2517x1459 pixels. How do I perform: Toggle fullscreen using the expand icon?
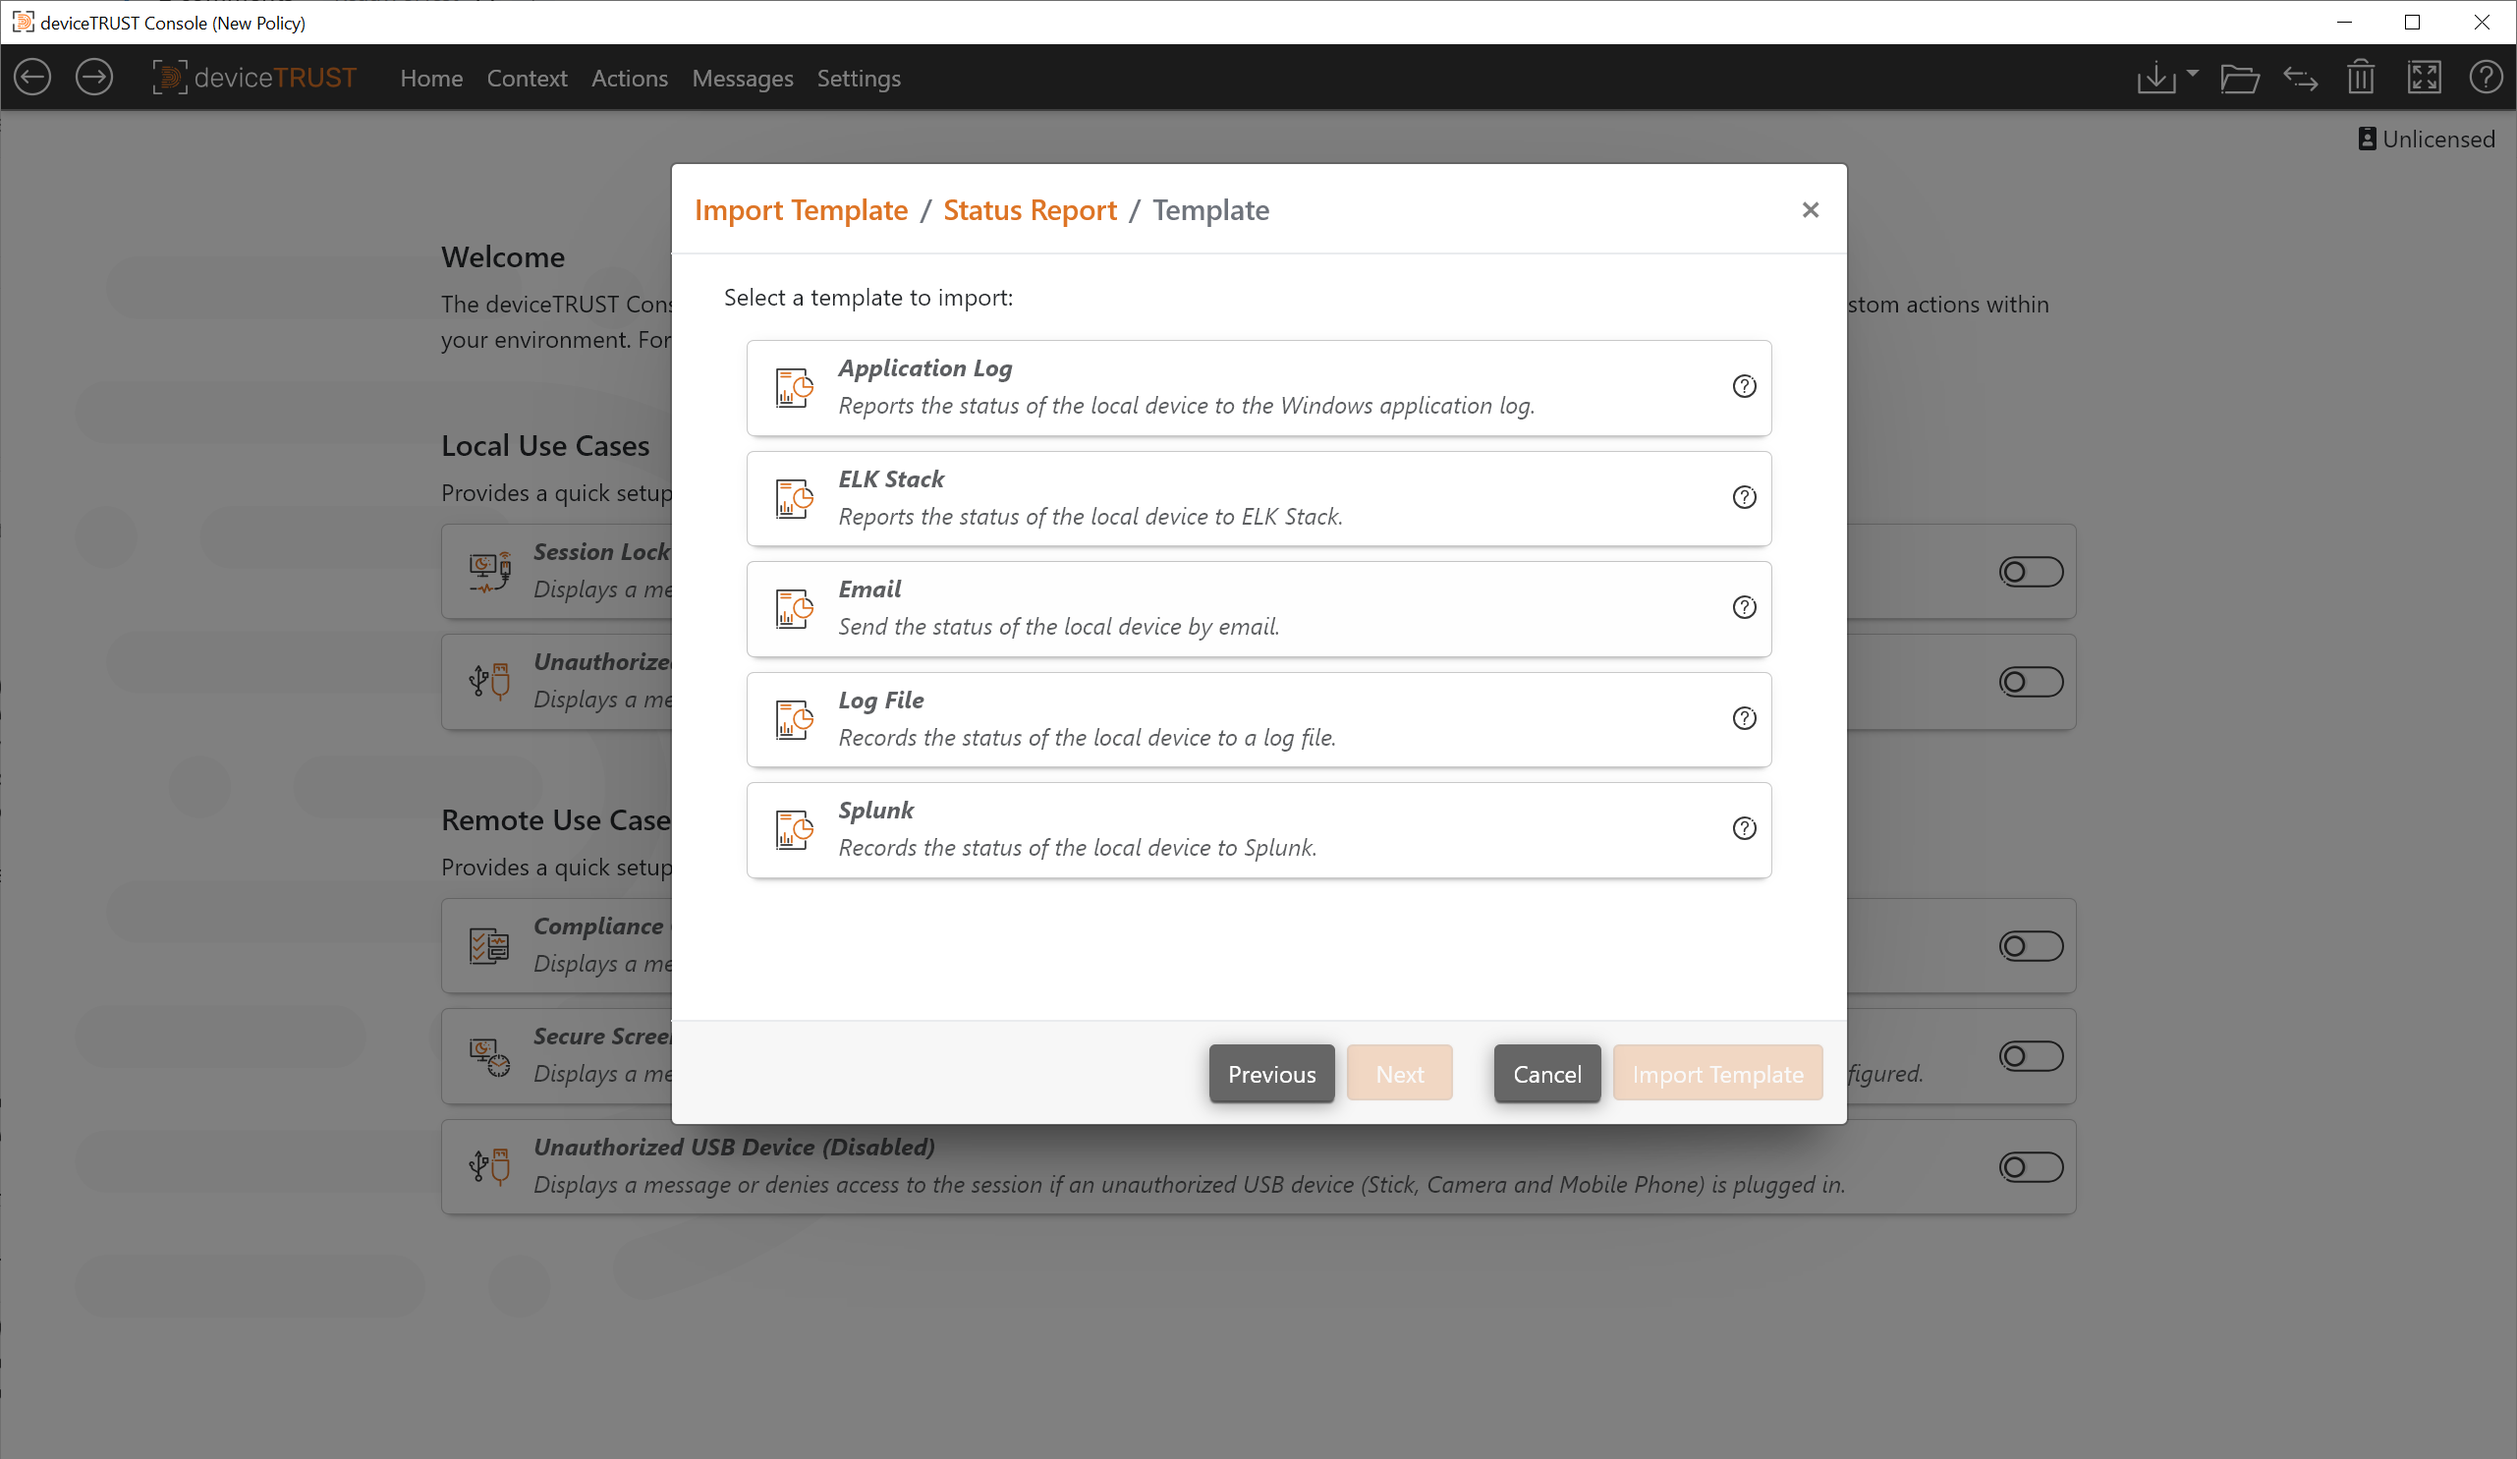tap(2425, 77)
